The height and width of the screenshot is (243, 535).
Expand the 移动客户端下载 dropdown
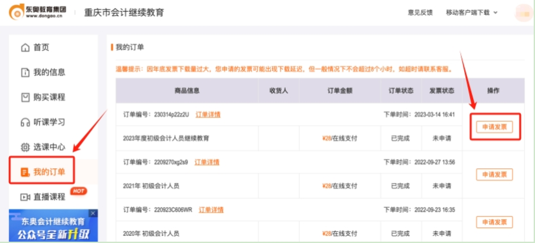click(x=472, y=13)
